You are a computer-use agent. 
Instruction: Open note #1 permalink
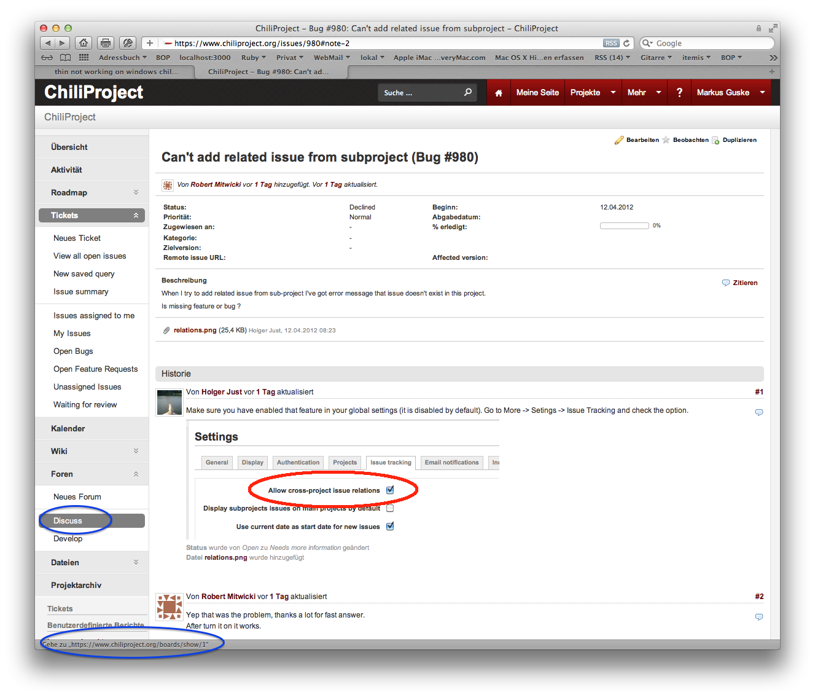pos(759,392)
